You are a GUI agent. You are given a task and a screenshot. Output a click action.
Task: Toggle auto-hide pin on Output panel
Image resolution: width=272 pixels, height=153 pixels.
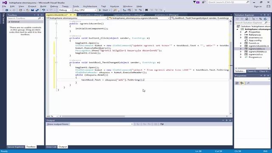(x=227, y=120)
